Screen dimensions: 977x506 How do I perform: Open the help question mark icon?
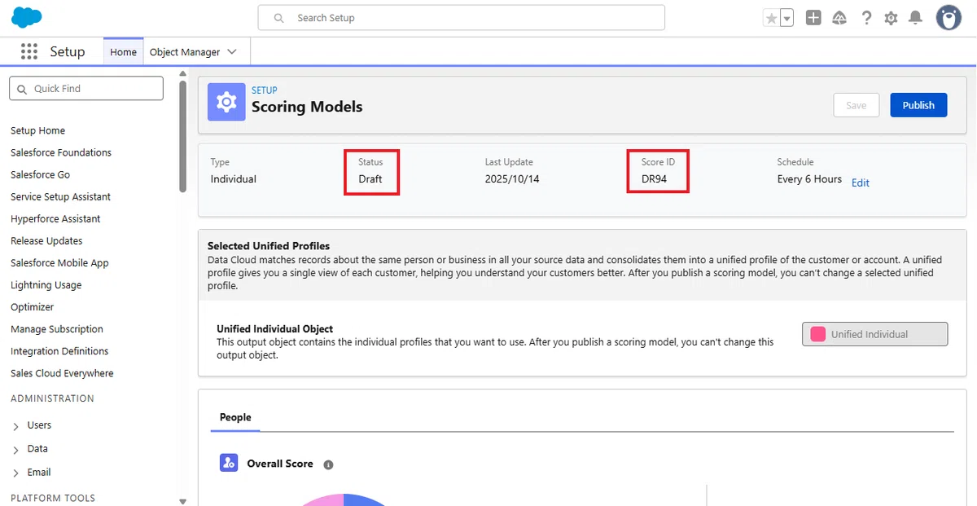click(x=866, y=18)
